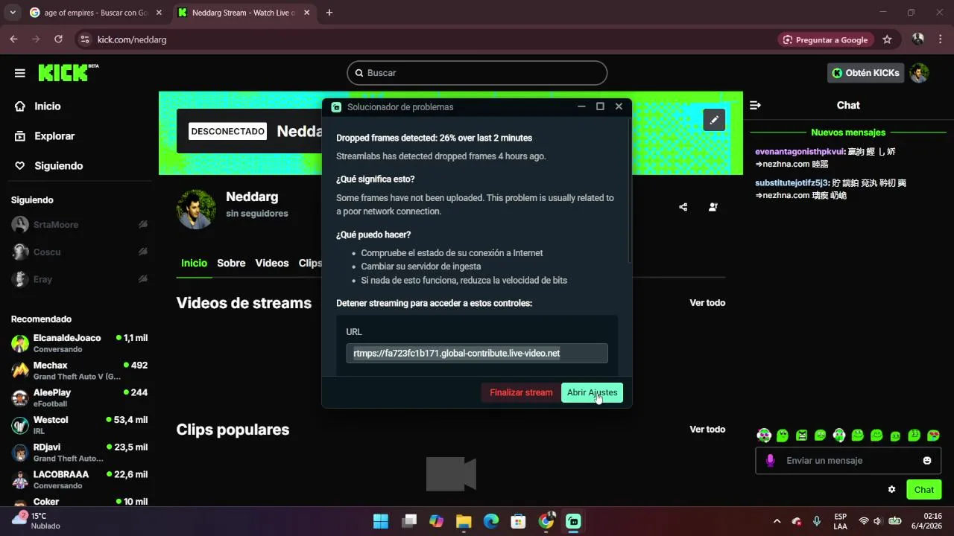Click the KICK logo
The width and height of the screenshot is (954, 536).
68,72
